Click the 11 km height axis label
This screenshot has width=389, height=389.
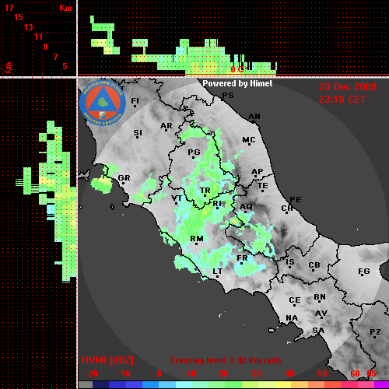(38, 37)
